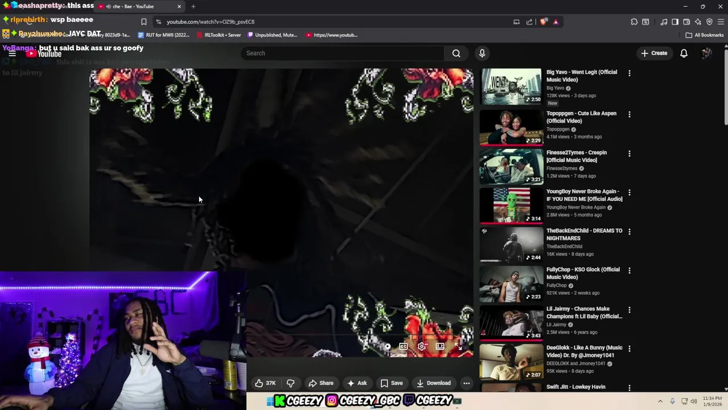The width and height of the screenshot is (728, 410).
Task: Like the video with 37K likes
Action: [265, 383]
